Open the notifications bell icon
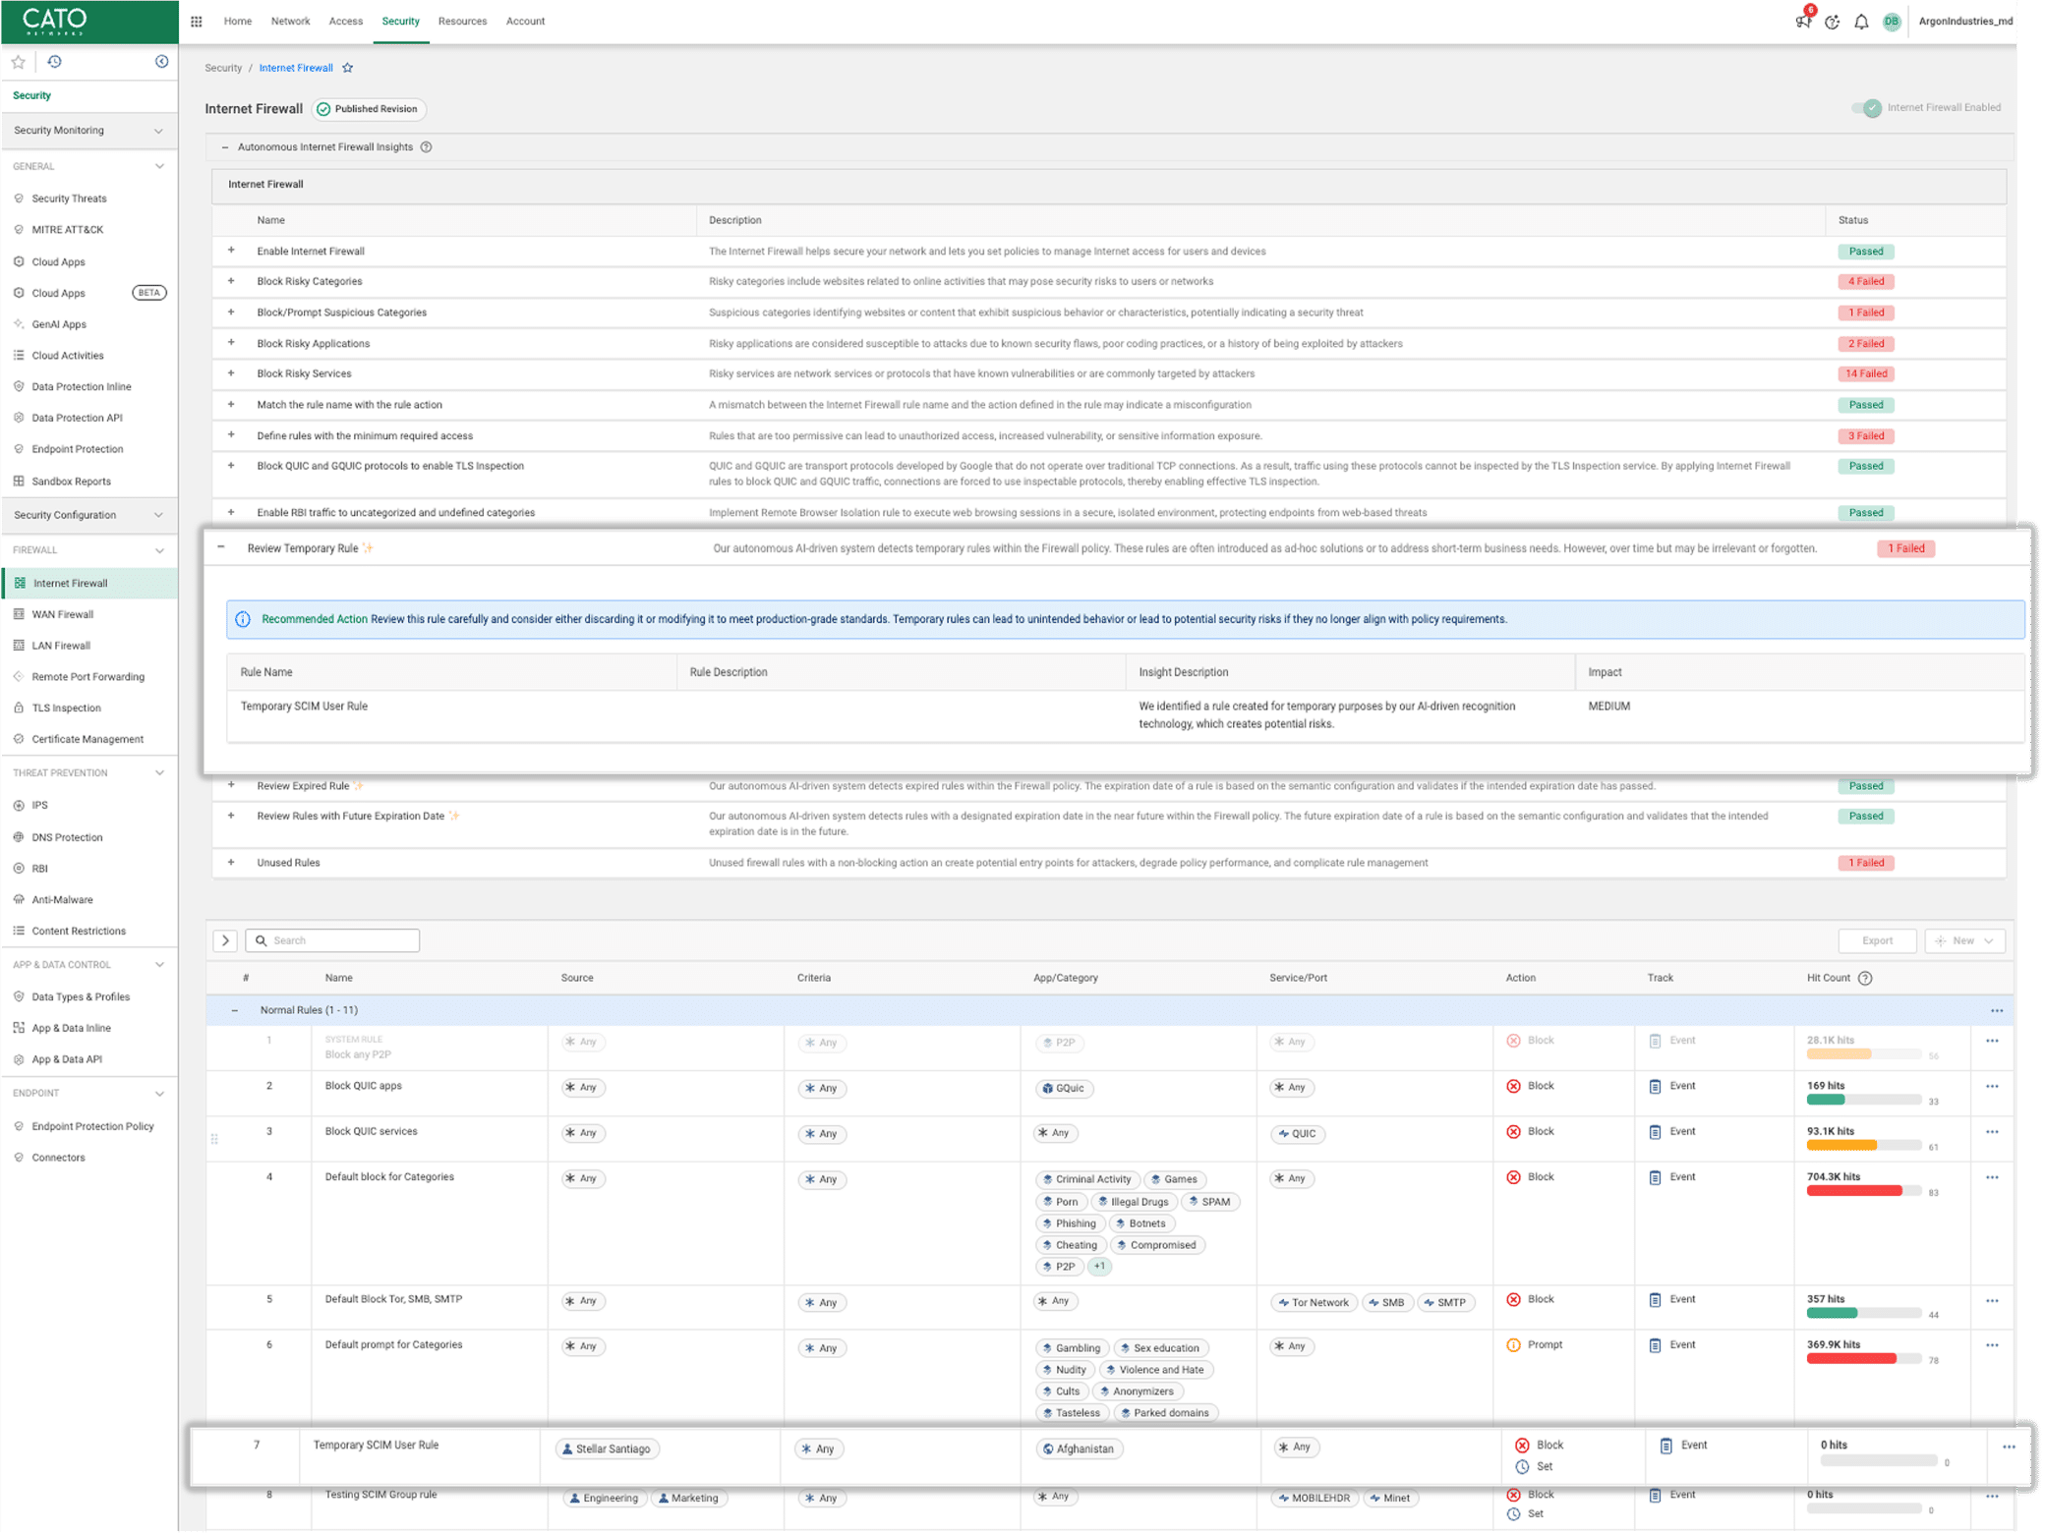 point(1861,22)
